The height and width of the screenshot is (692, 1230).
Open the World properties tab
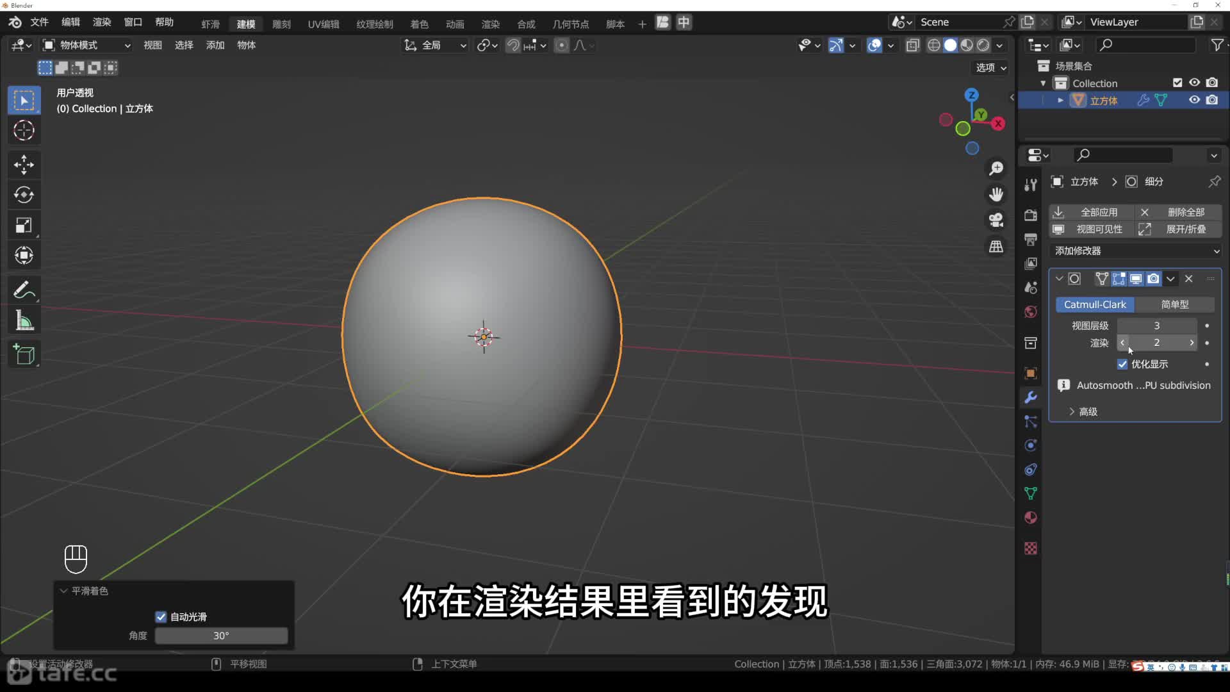tap(1031, 312)
